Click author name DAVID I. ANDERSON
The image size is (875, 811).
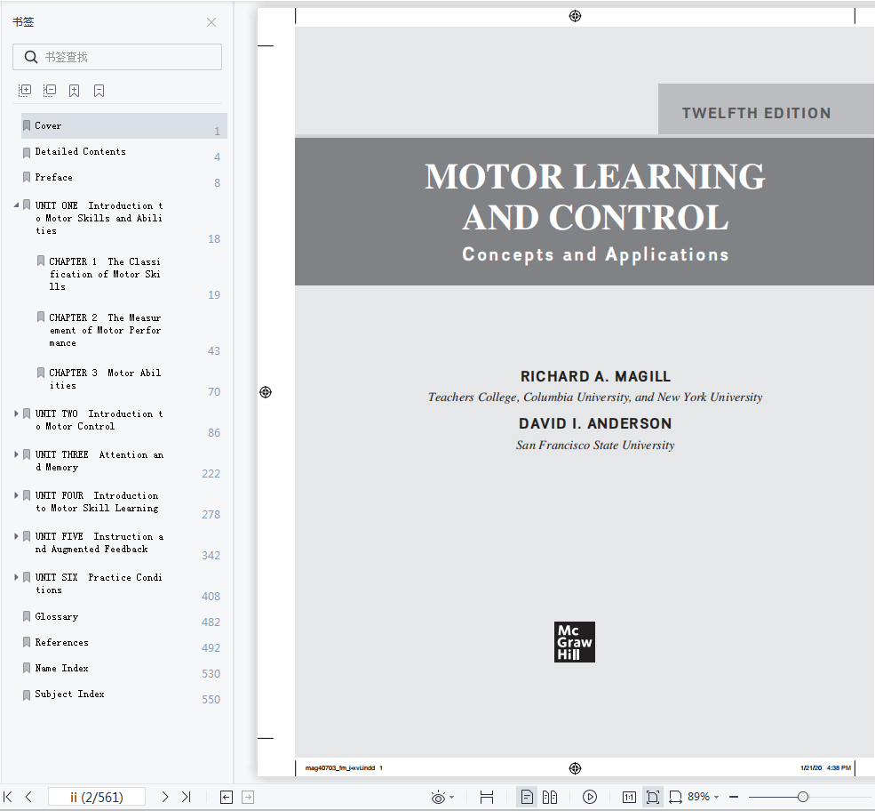pyautogui.click(x=595, y=423)
